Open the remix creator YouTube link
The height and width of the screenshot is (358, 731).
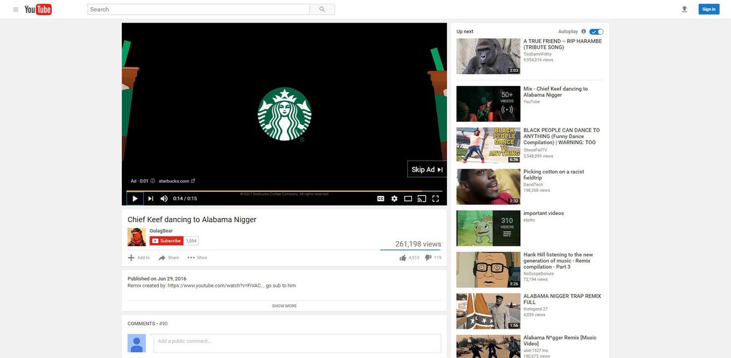pyautogui.click(x=216, y=285)
